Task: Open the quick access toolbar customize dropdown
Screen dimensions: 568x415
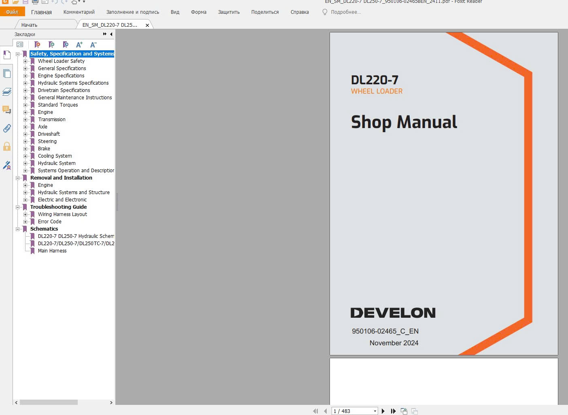Action: tap(84, 2)
